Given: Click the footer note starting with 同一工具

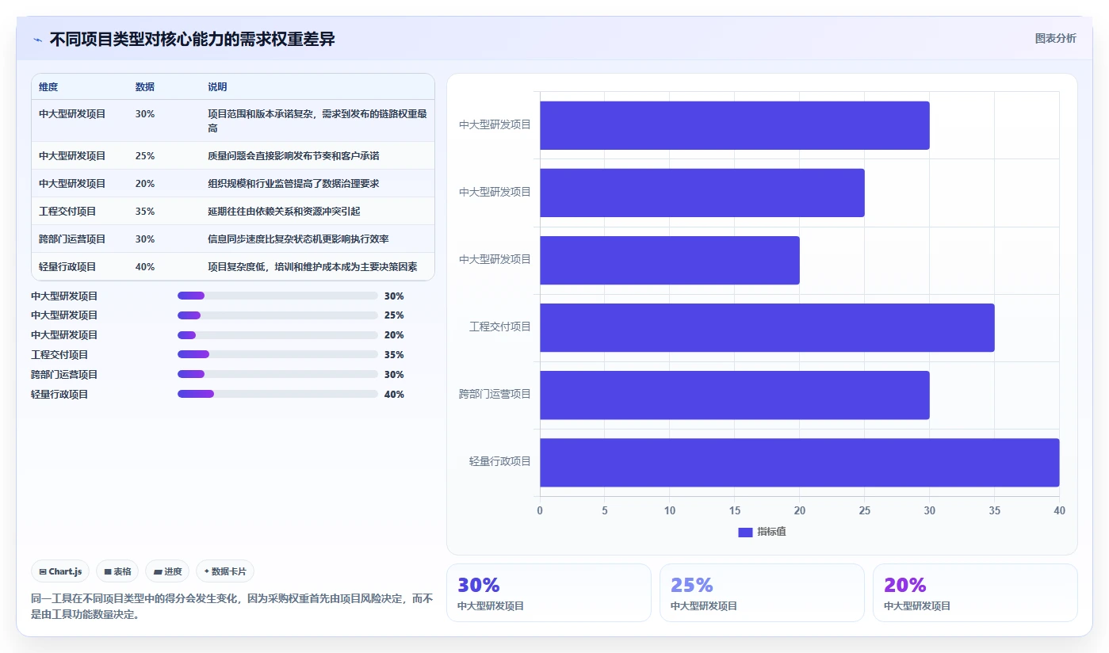Looking at the screenshot, I should [232, 606].
